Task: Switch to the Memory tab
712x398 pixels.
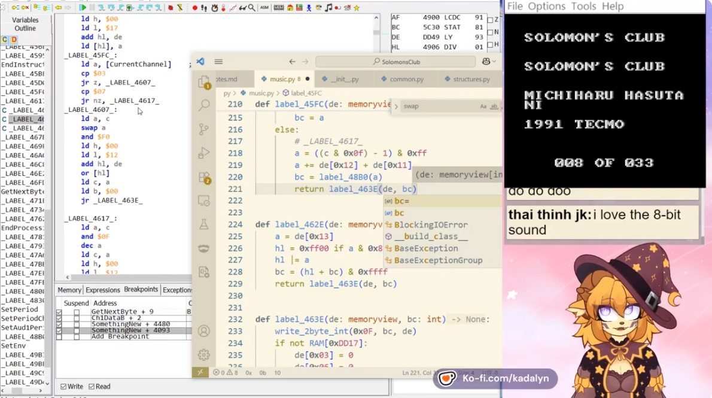Action: click(69, 290)
